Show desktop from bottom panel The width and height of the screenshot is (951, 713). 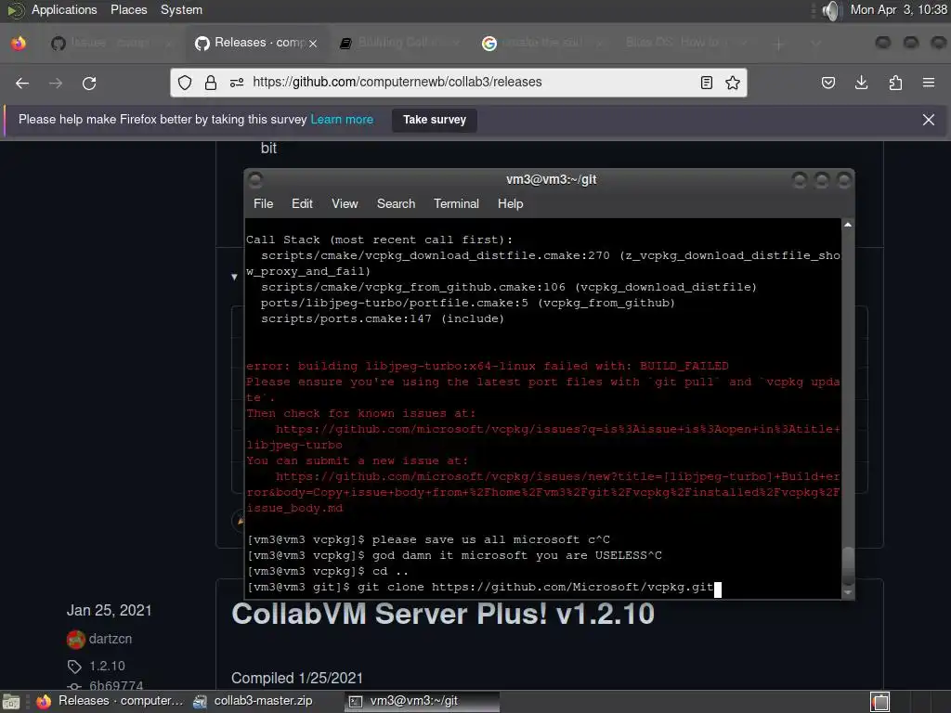[11, 702]
